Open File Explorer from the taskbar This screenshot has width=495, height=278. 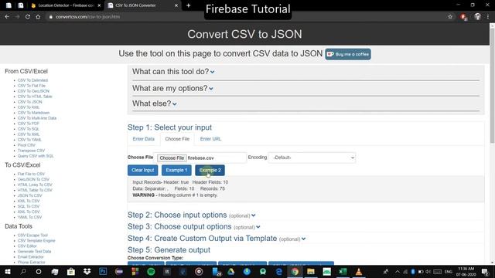click(x=311, y=271)
